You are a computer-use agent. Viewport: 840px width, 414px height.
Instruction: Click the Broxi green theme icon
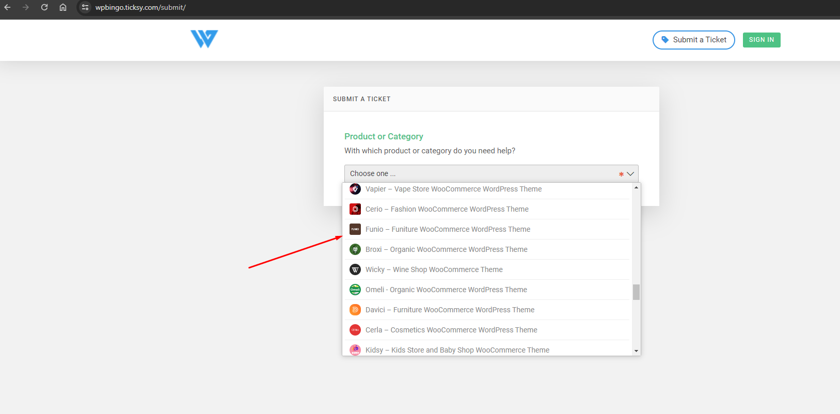tap(355, 249)
